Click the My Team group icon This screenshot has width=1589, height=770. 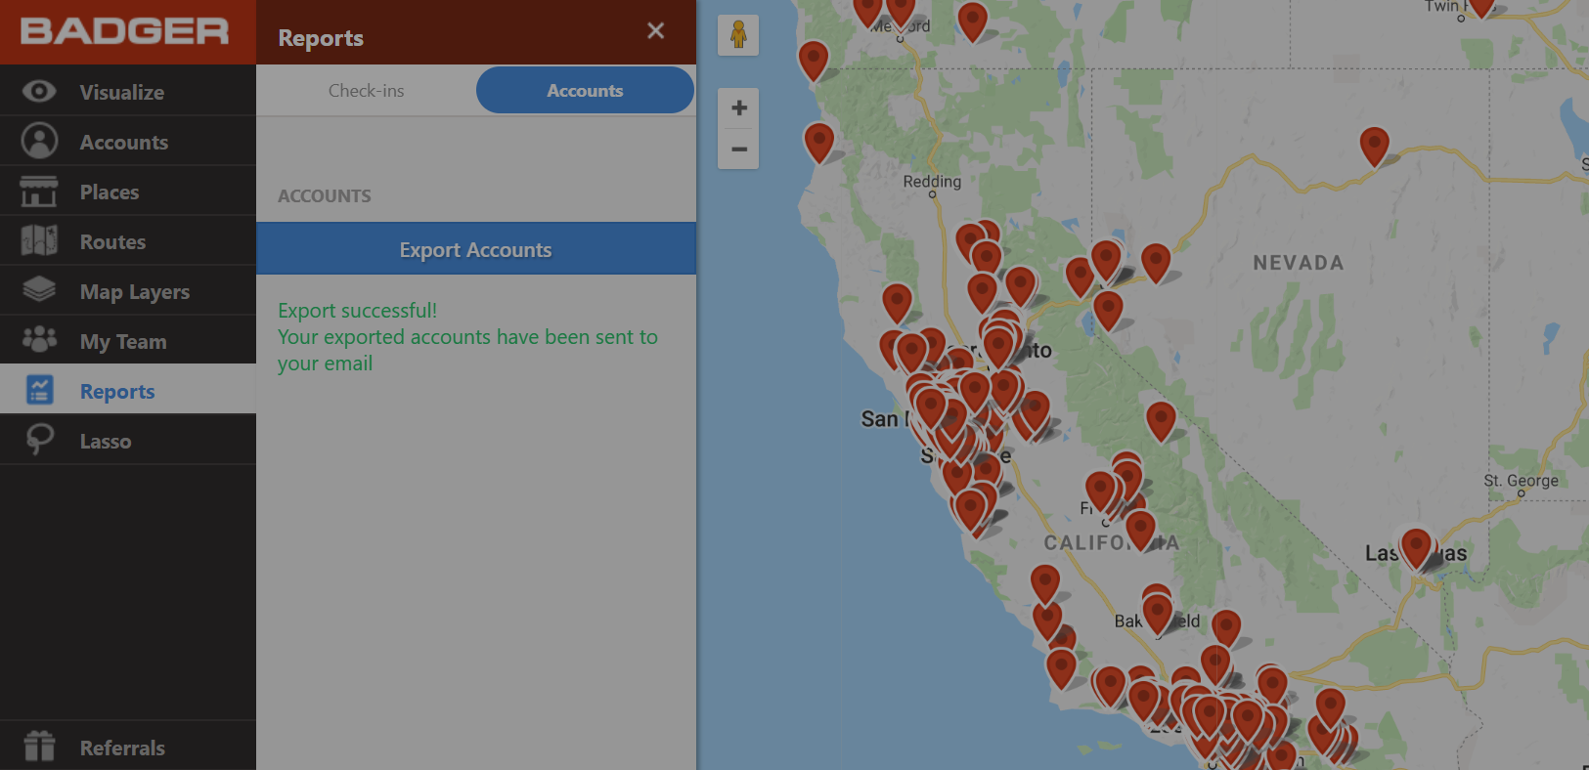pyautogui.click(x=39, y=339)
